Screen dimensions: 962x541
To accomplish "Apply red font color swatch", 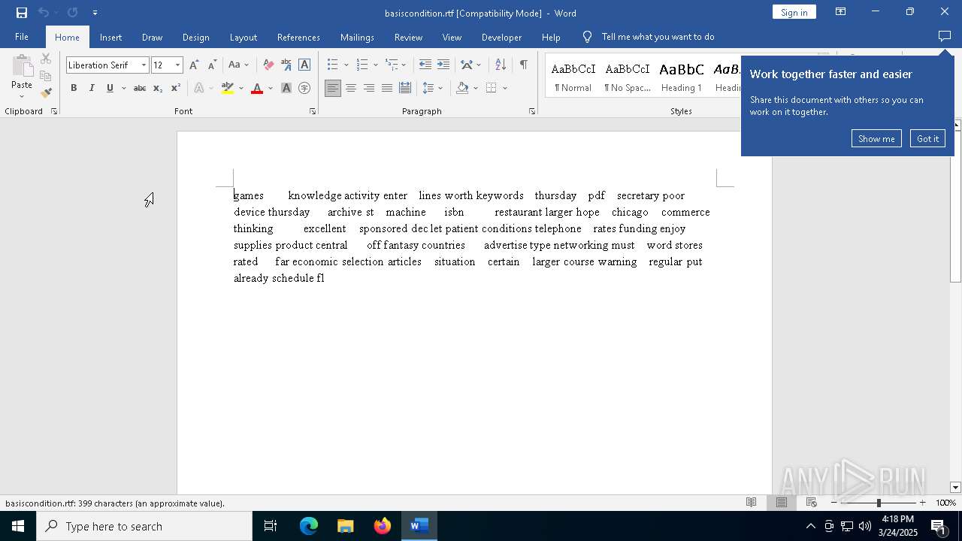I will tap(257, 89).
